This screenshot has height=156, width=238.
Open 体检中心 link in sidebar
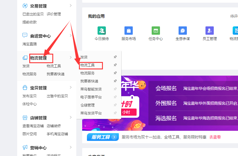pos(30,104)
